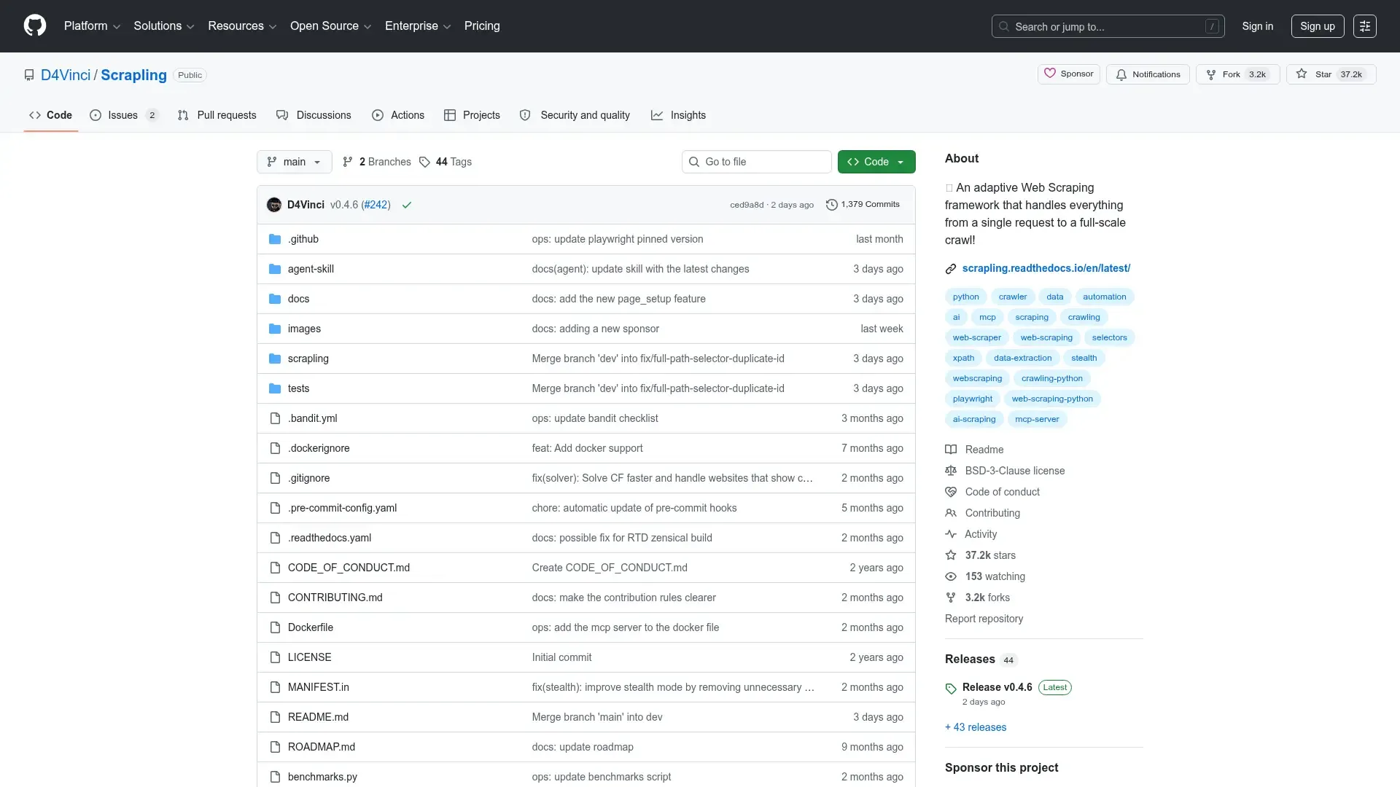
Task: Click the heart Sponsor button
Action: [1068, 74]
